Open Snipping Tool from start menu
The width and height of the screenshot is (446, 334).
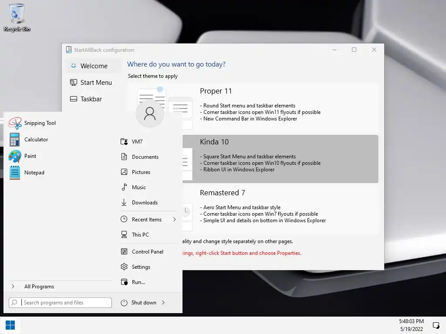32,123
